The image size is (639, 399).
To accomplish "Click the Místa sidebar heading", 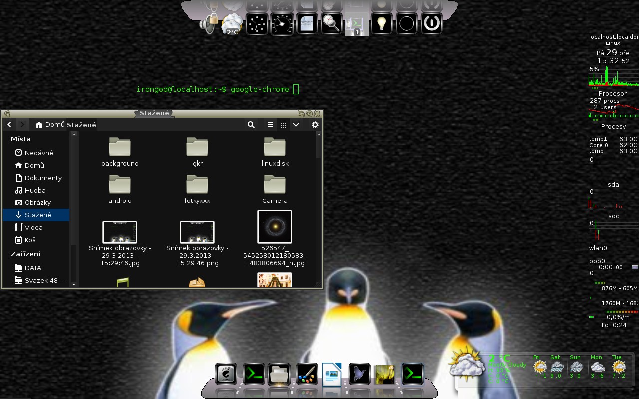I will pos(21,139).
